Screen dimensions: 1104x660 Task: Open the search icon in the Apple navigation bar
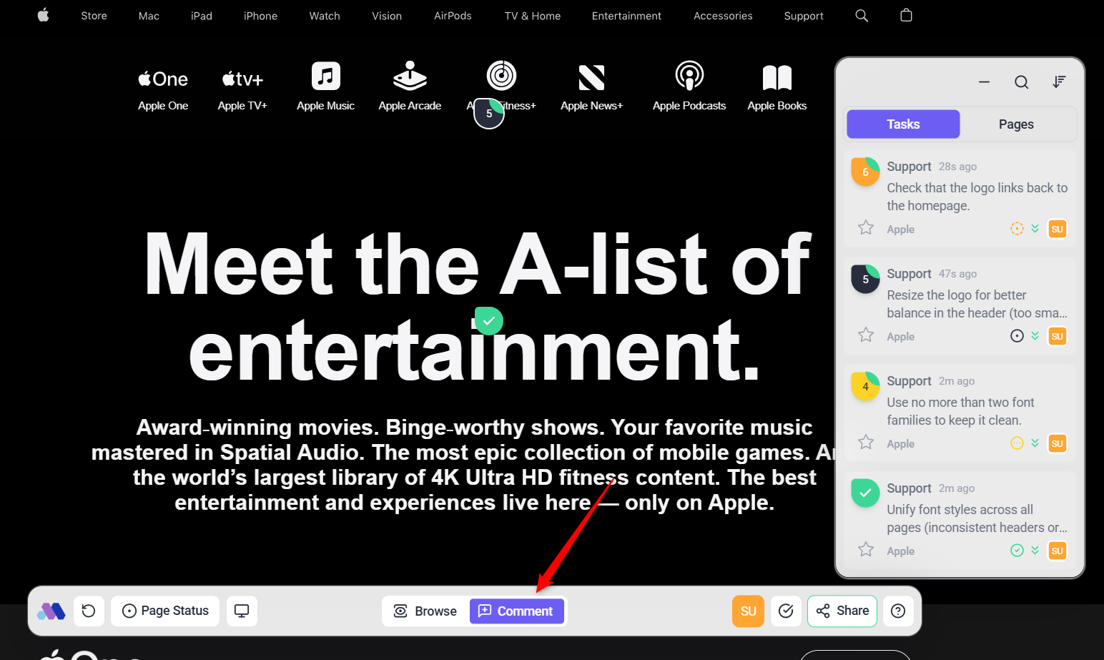click(x=862, y=16)
